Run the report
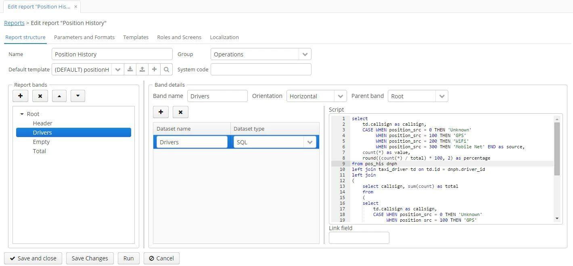The width and height of the screenshot is (573, 266). point(128,258)
